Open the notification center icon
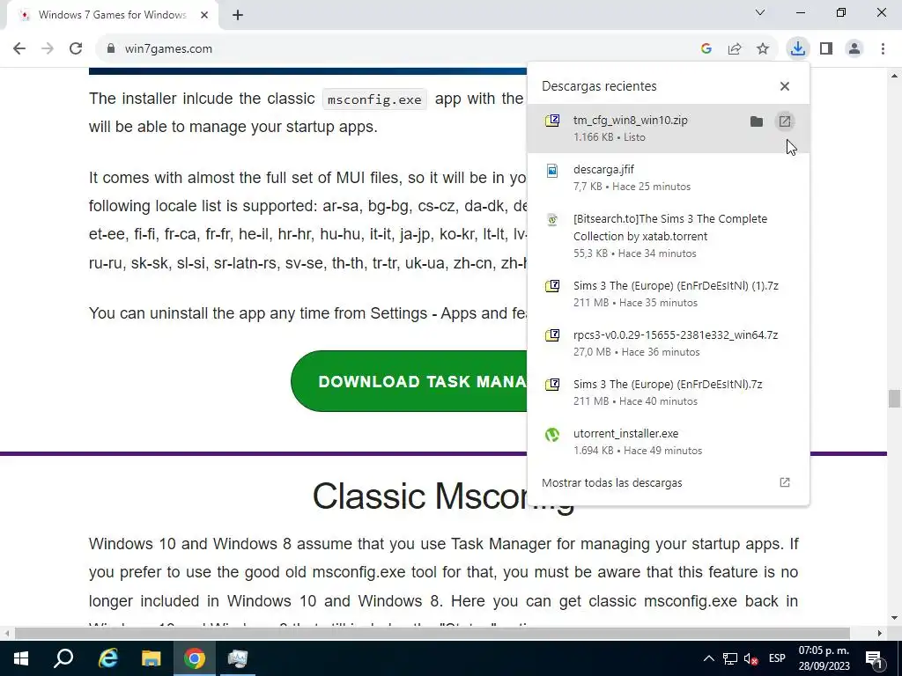The width and height of the screenshot is (902, 676). click(x=875, y=658)
